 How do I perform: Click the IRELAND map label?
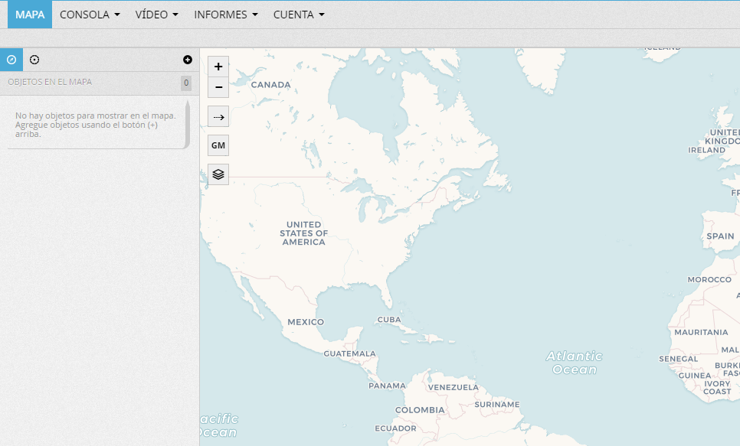click(706, 151)
